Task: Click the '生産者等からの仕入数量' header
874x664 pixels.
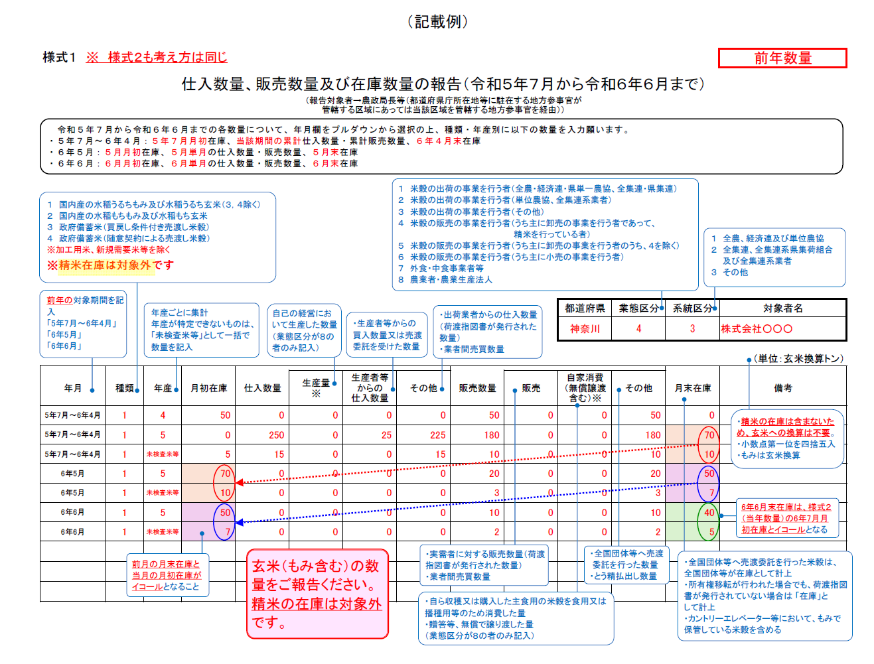Action: coord(370,388)
